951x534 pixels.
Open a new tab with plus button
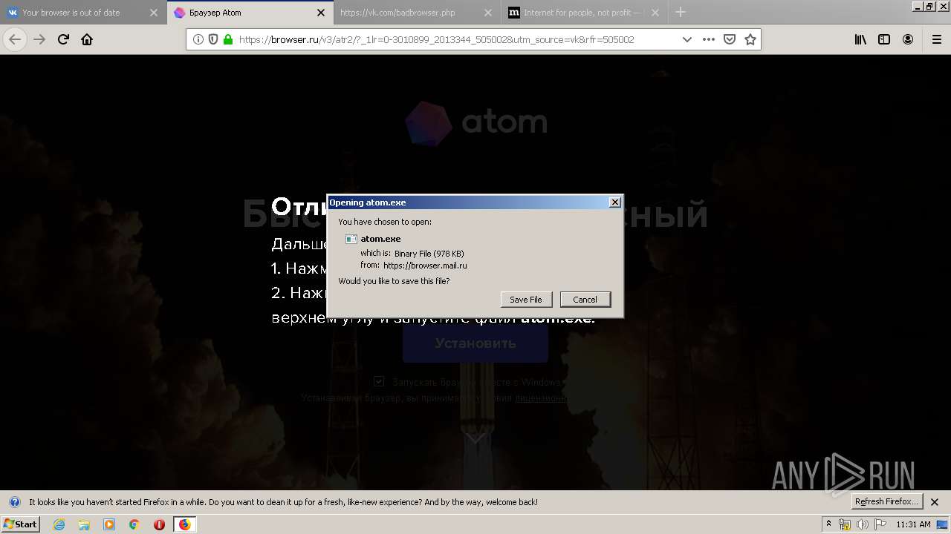680,12
